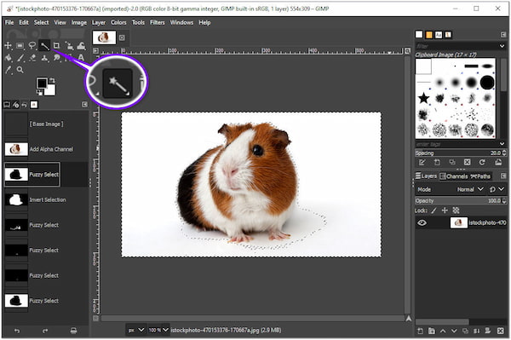The width and height of the screenshot is (511, 340).
Task: Open left dock tab configuration menu
Action: (x=84, y=104)
